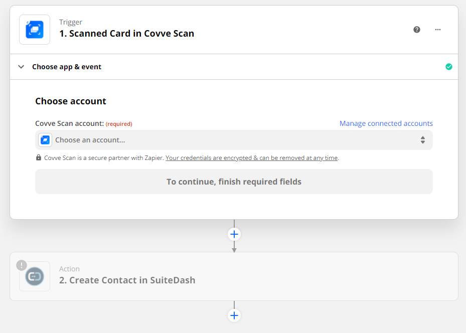The width and height of the screenshot is (466, 333).
Task: Select the Choose app & event section label
Action: click(x=67, y=67)
